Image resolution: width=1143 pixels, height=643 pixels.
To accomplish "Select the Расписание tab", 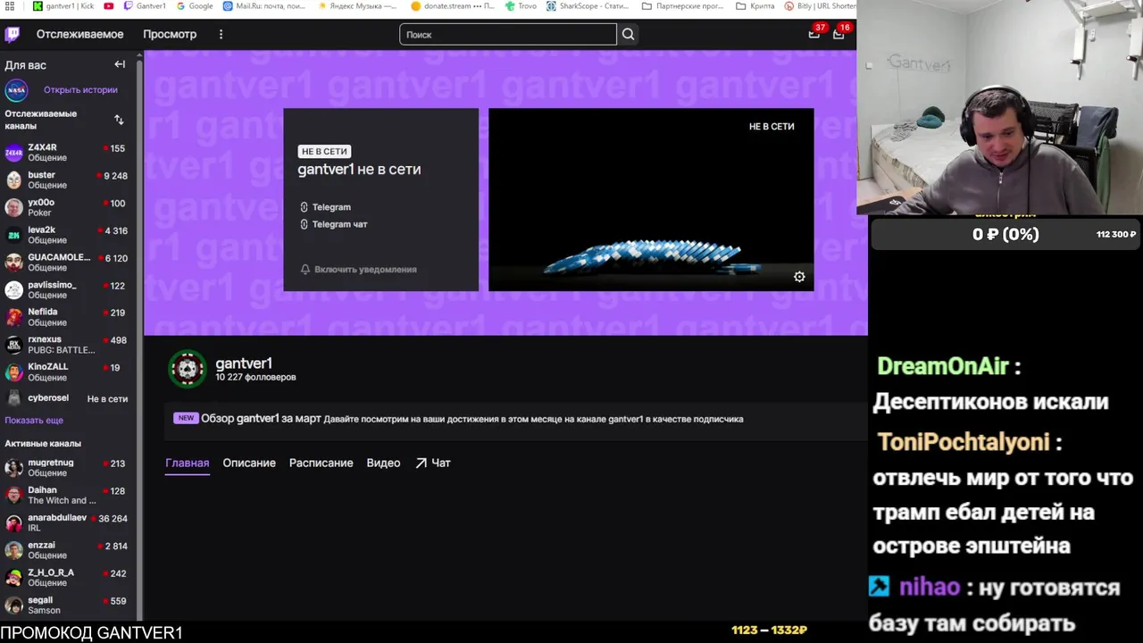I will [321, 463].
